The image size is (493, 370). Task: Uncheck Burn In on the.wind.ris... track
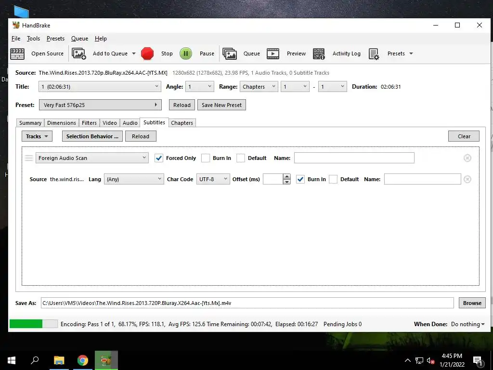(300, 179)
